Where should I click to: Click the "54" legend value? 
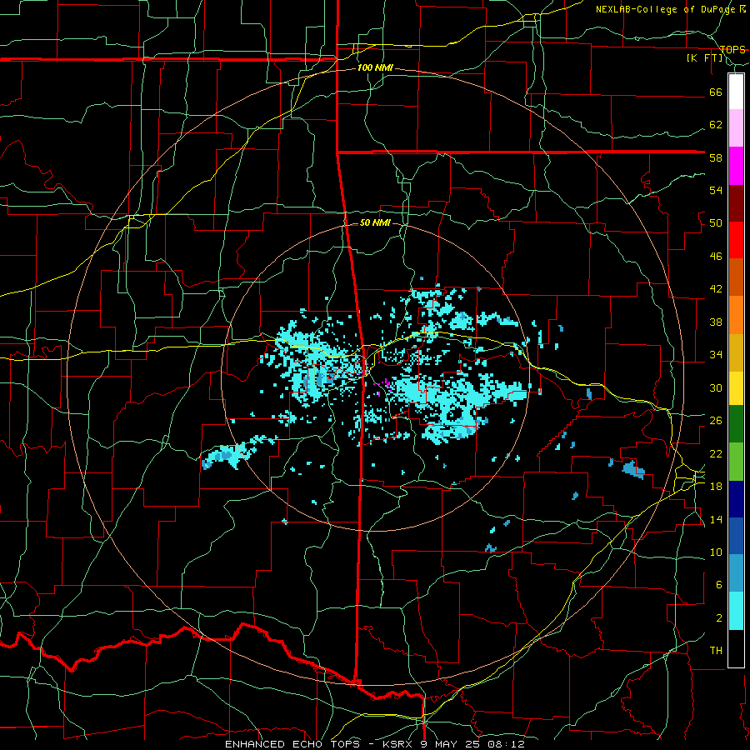tap(716, 190)
